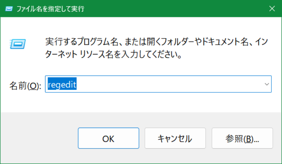Click the large Run icon beside the description

tap(17, 43)
